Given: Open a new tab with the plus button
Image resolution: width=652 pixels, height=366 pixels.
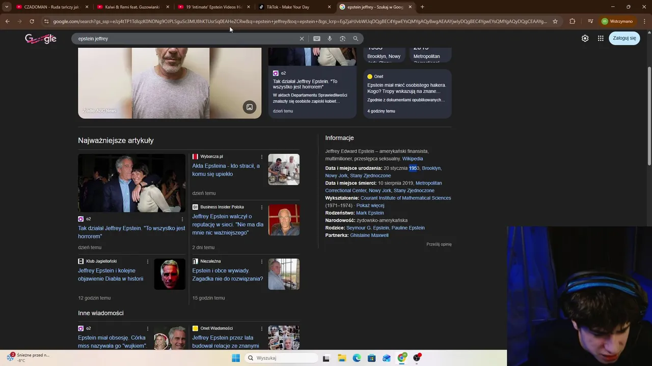Looking at the screenshot, I should click(422, 7).
